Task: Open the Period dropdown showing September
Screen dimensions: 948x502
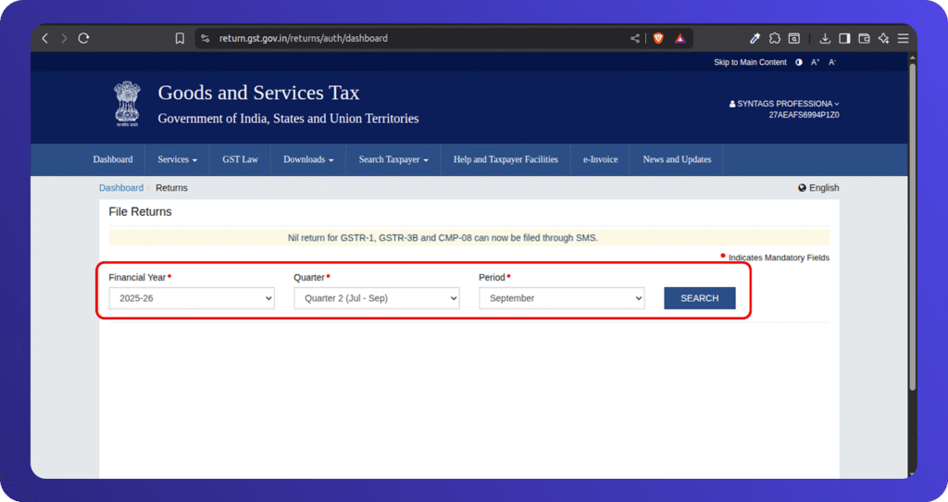Action: point(562,298)
